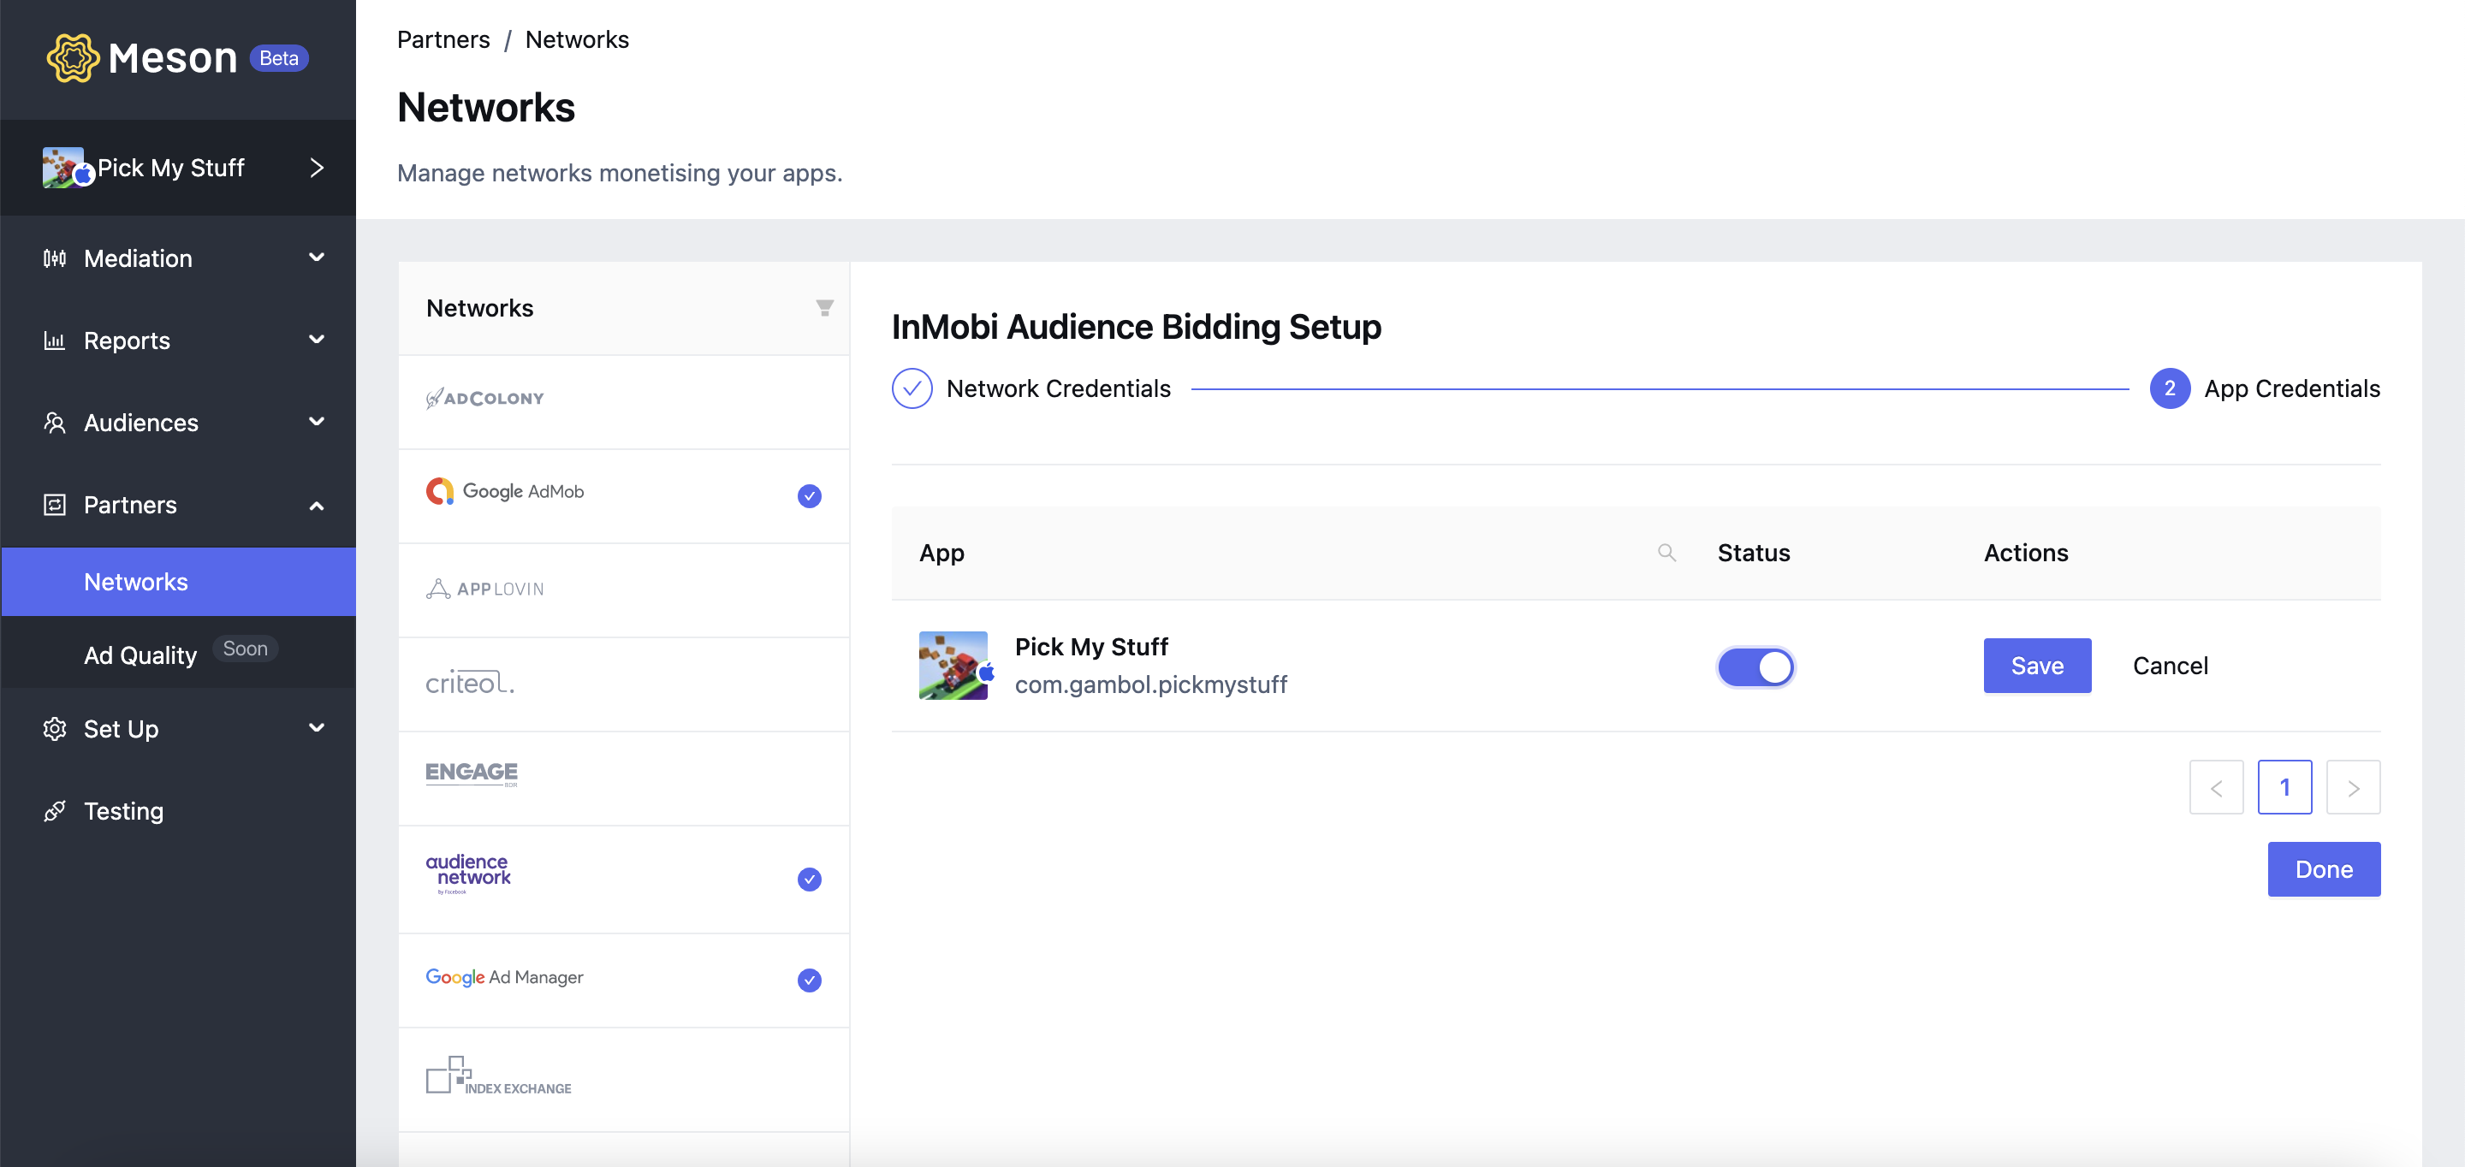The width and height of the screenshot is (2465, 1167).
Task: Expand the Mediation menu chevron
Action: click(x=316, y=258)
